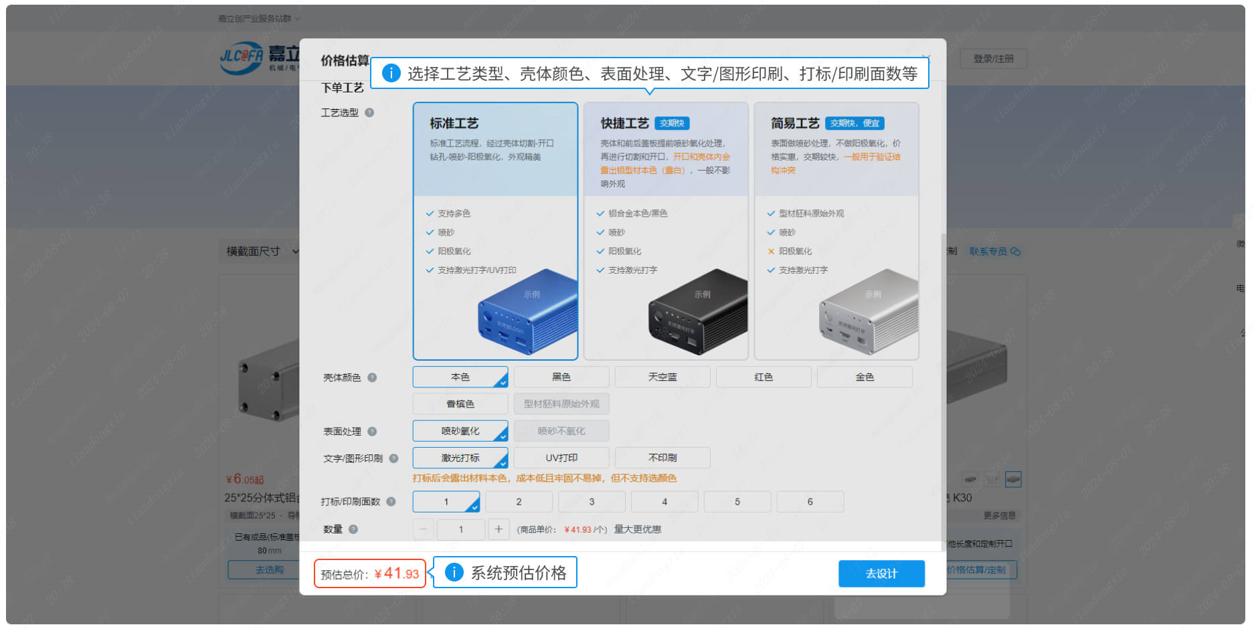Click the 登录/注册 button in background page
This screenshot has height=629, width=1254.
[x=993, y=59]
